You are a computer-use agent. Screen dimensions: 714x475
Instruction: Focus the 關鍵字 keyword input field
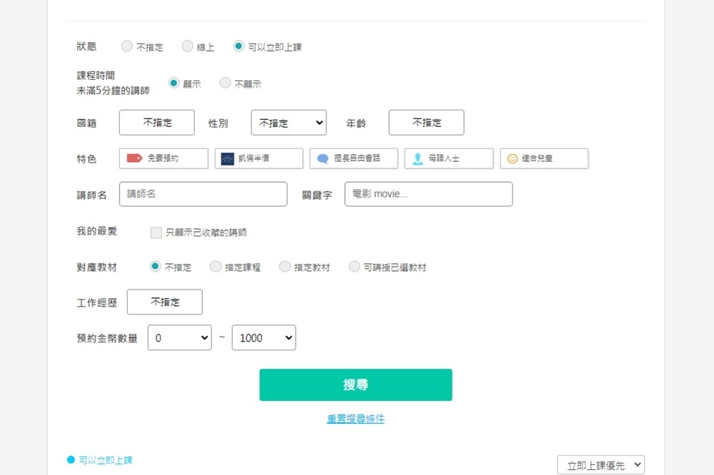[428, 194]
